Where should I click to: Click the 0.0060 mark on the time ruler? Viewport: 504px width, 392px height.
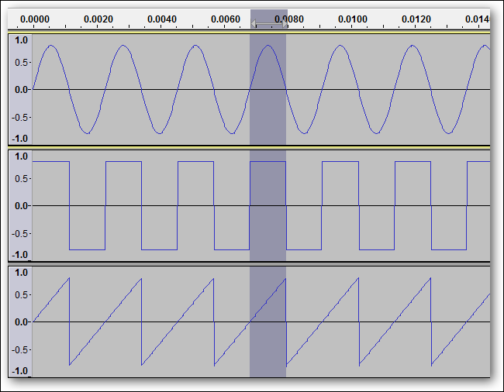coord(226,19)
